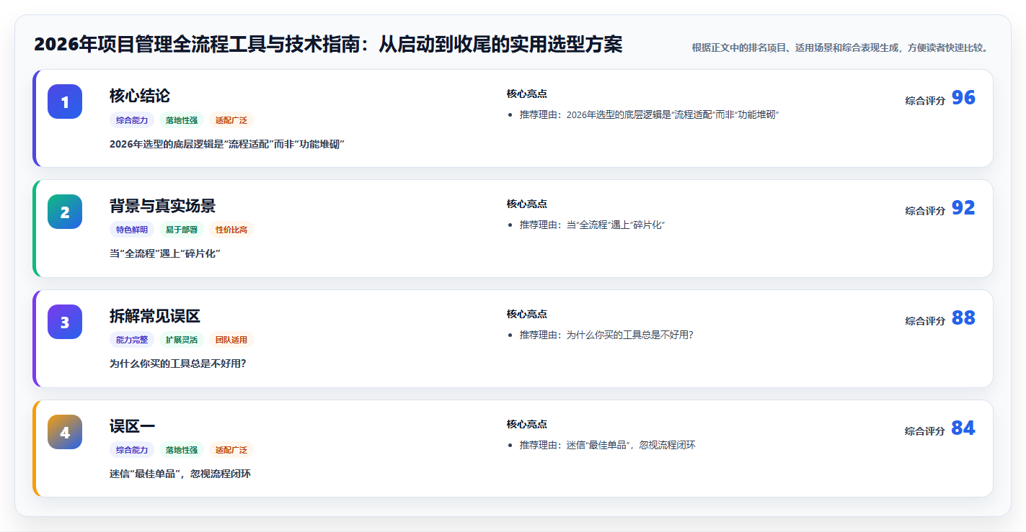Click the subtitle 根据正文中的排名项目
Viewport: 1026px width, 532px height.
click(841, 48)
